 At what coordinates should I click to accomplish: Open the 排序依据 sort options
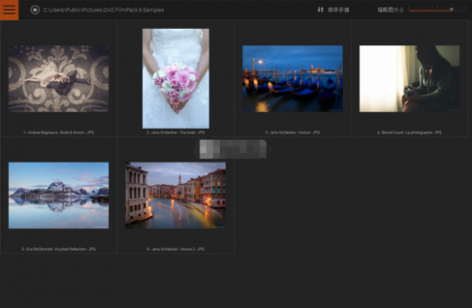click(x=339, y=10)
